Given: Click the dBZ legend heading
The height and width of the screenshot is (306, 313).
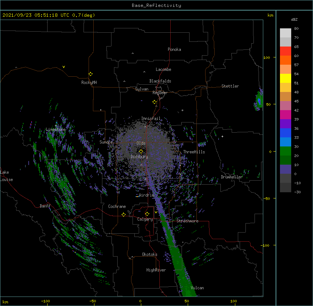Looking at the screenshot, I should click(294, 20).
